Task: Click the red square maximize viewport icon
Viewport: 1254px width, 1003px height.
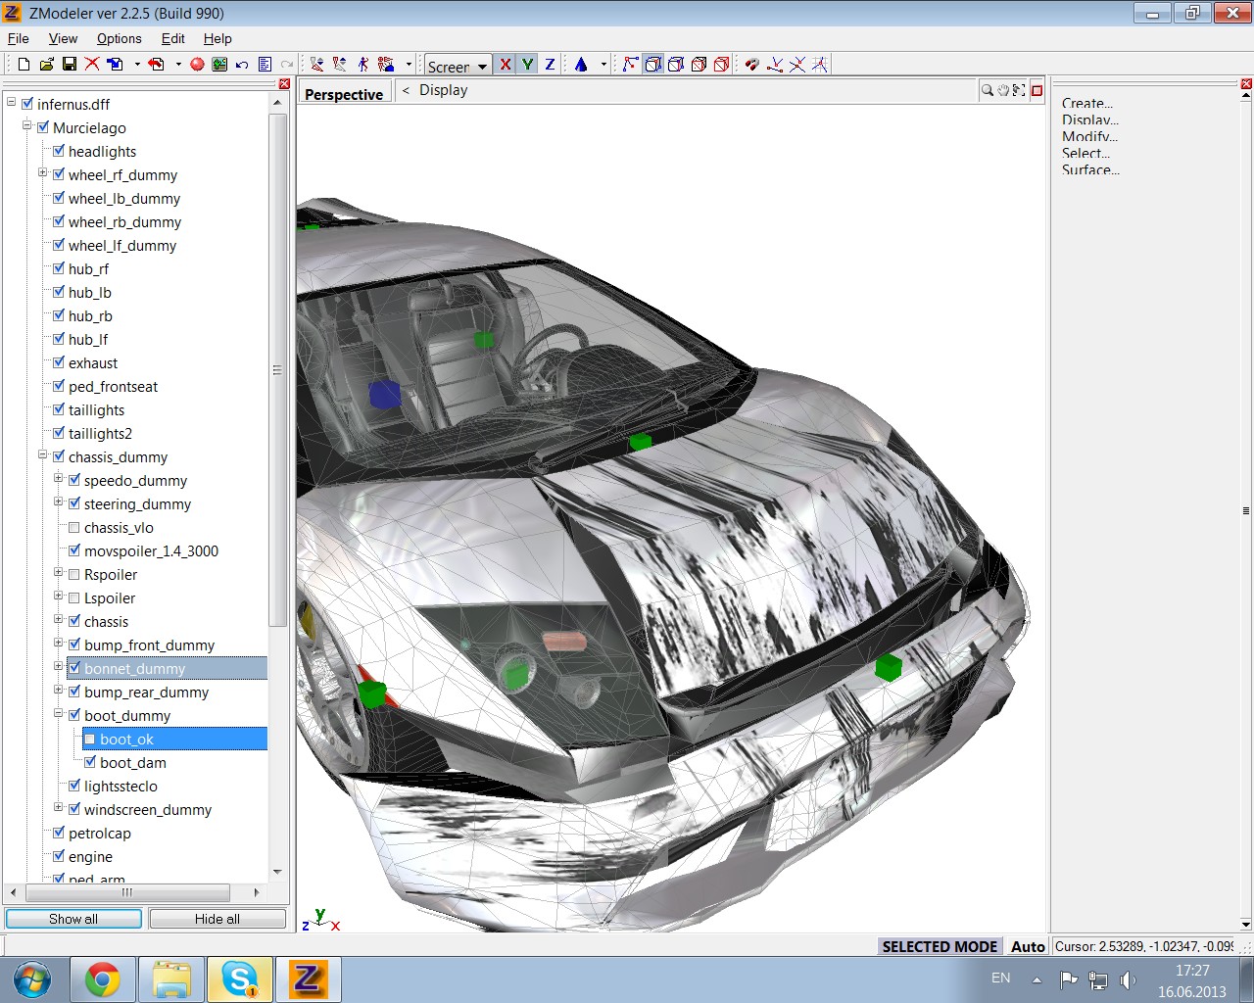Action: coord(1037,91)
